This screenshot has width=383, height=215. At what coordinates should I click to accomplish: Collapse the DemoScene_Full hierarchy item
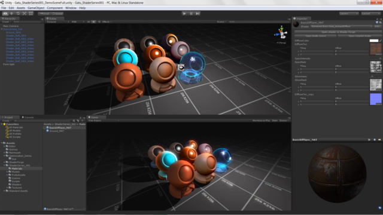coord(2,29)
